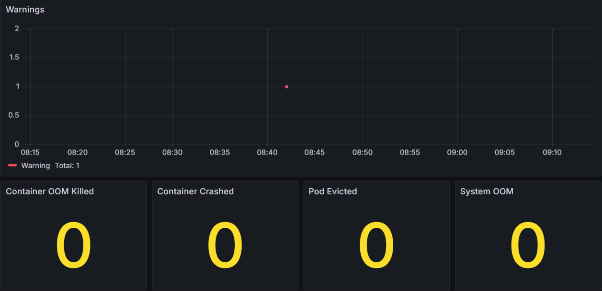Select the warning data point at value 1
Screen dimensions: 602x291
coord(286,87)
